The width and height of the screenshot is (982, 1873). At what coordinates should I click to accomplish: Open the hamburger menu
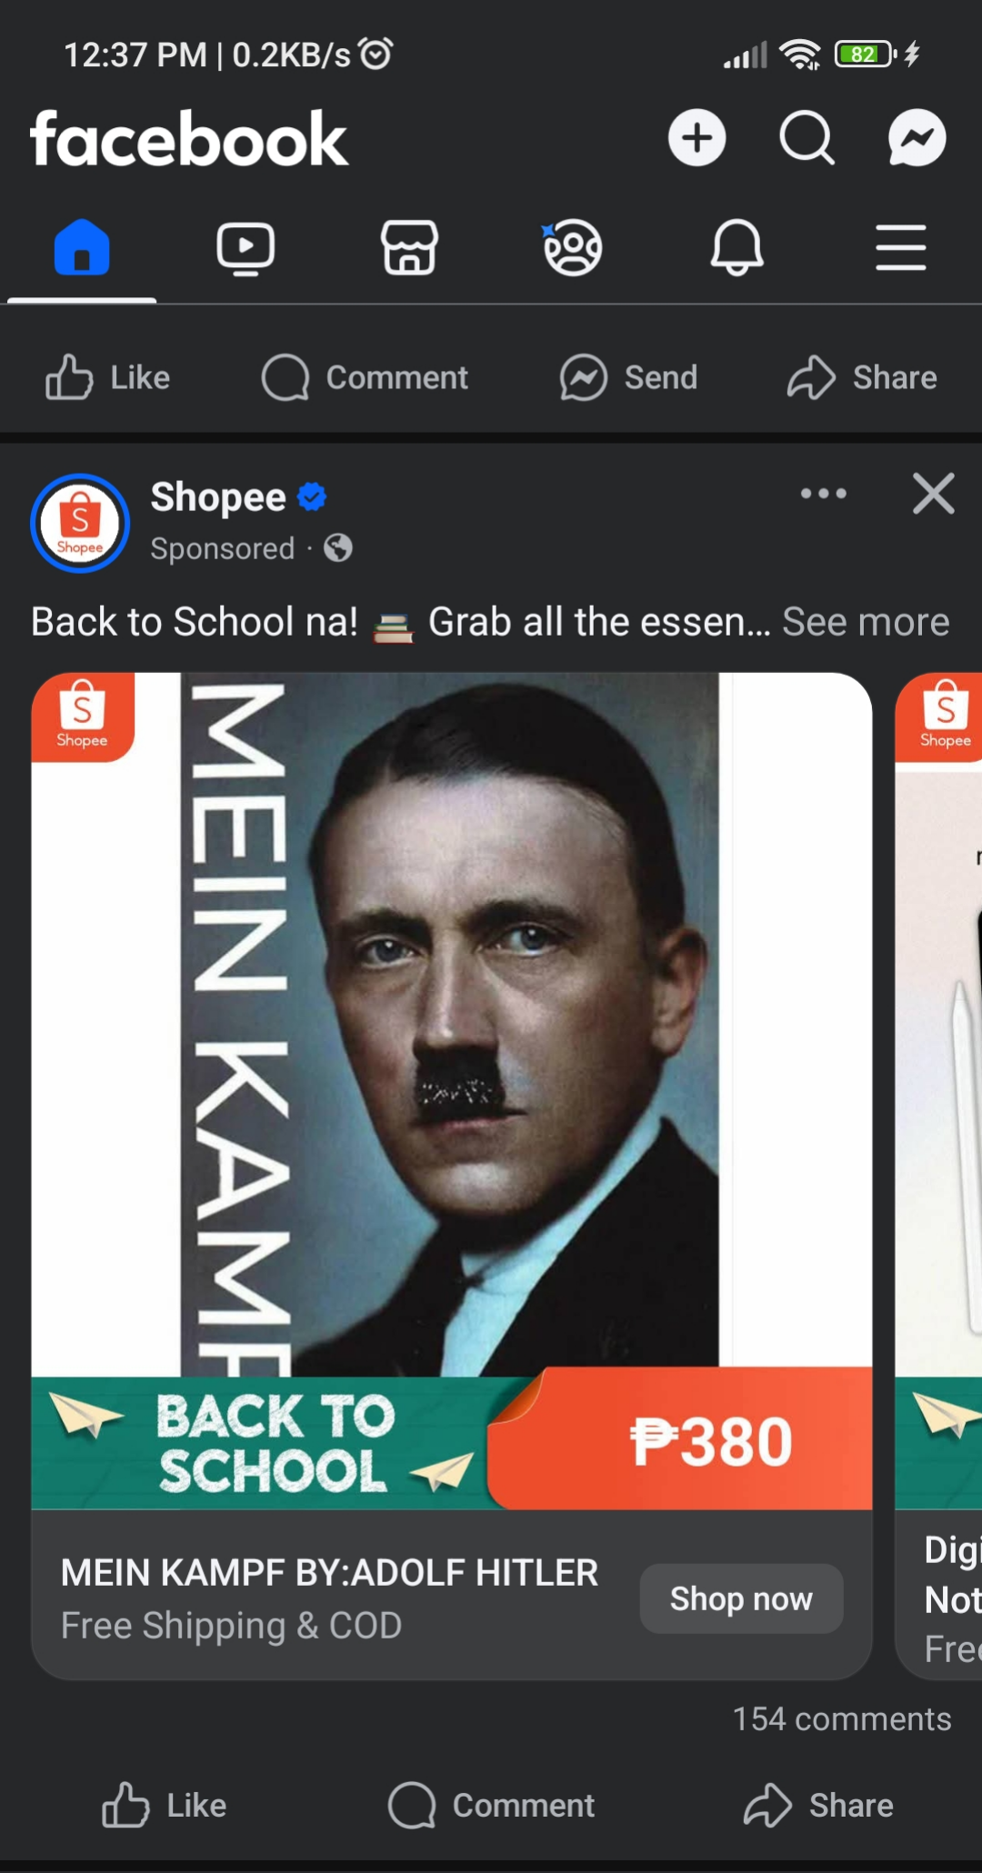pyautogui.click(x=900, y=247)
